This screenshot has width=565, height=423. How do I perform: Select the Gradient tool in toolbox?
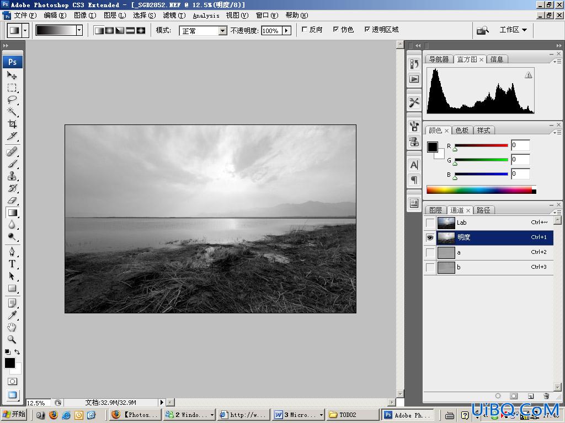pos(12,213)
